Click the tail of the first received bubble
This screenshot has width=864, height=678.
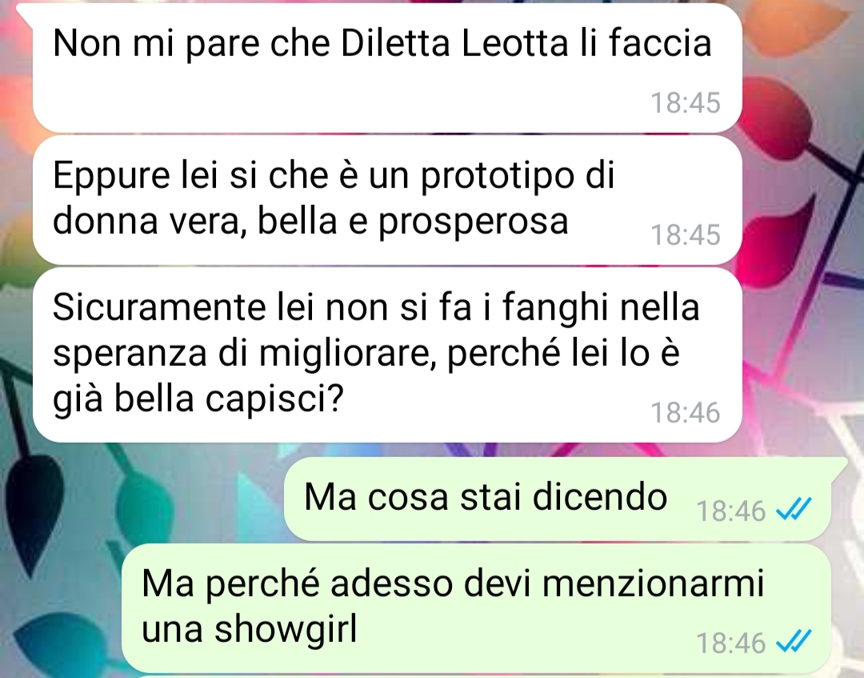click(25, 12)
